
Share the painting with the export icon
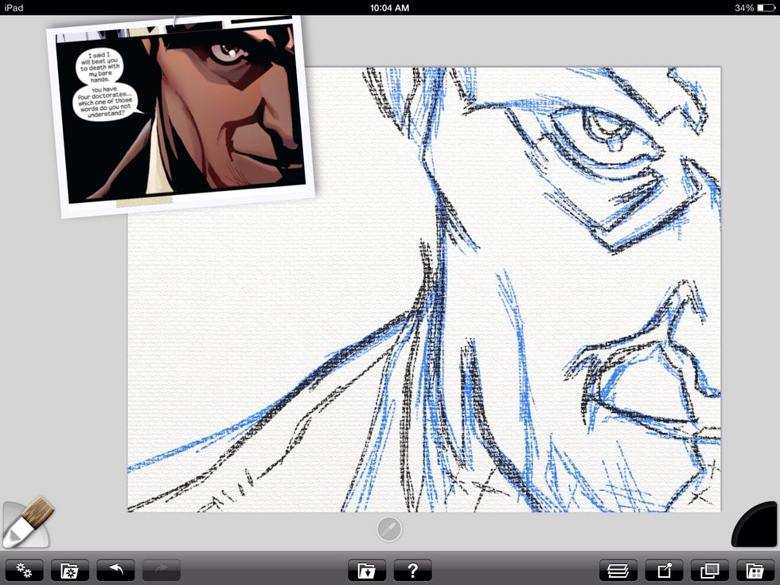click(665, 570)
